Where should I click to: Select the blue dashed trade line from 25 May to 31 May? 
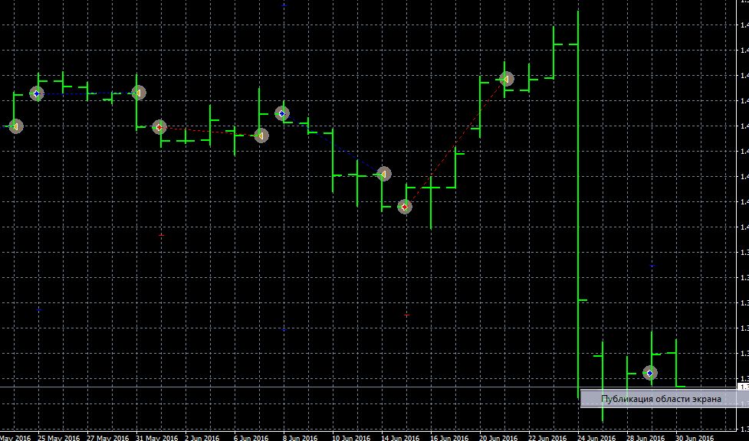tap(87, 93)
